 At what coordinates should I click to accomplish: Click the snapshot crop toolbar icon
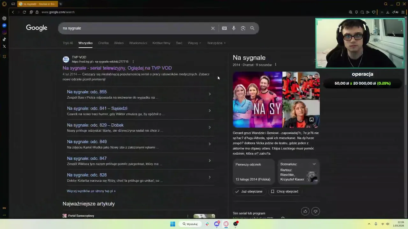(362, 12)
